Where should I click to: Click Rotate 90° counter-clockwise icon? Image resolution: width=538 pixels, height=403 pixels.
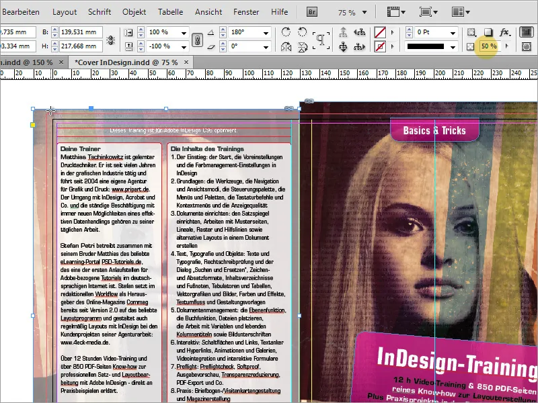(302, 32)
